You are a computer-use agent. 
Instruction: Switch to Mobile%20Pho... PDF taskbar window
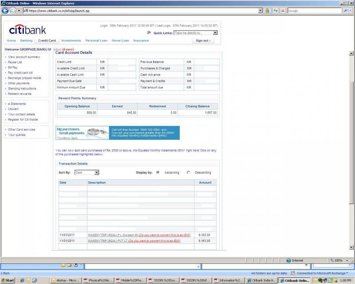coord(130,280)
